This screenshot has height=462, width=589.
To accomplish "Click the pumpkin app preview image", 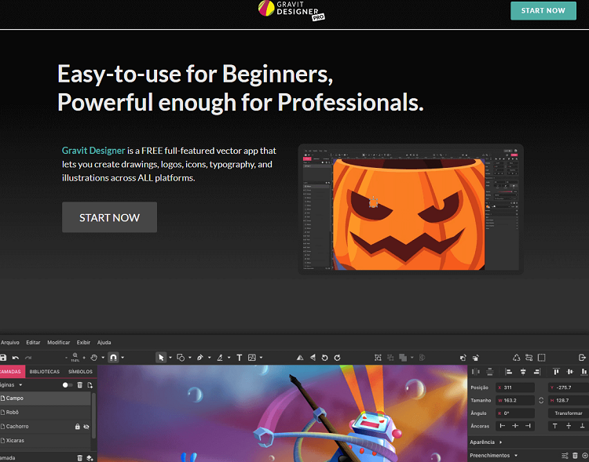I will tap(411, 209).
